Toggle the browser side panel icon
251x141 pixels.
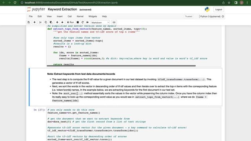pos(236,3)
